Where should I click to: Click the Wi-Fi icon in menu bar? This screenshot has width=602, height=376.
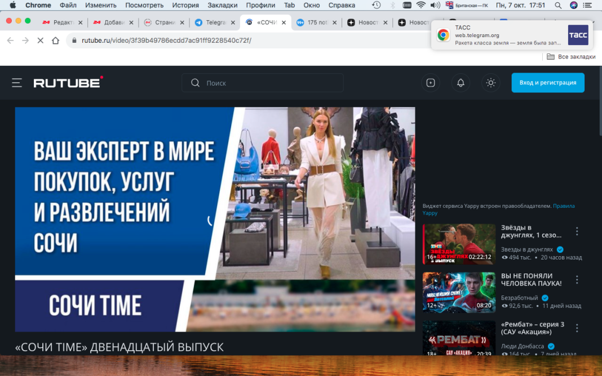[x=422, y=5]
